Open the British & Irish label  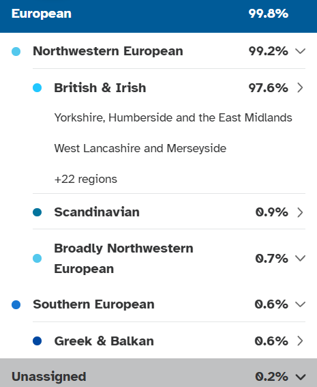(x=100, y=88)
